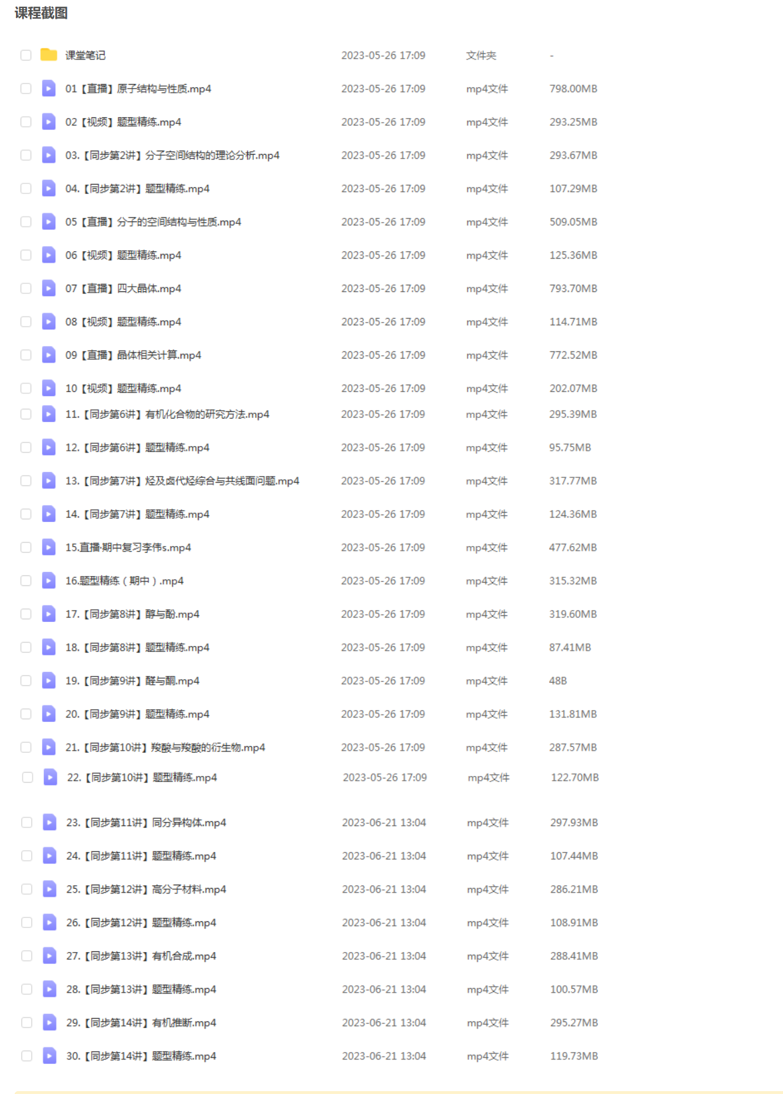This screenshot has width=783, height=1094.
Task: Open the 课堂笔记 folder icon
Action: point(49,55)
